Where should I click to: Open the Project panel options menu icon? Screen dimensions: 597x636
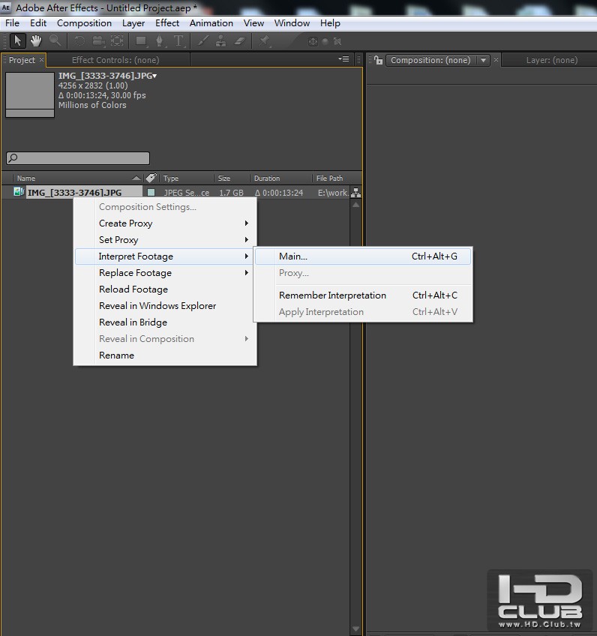(x=344, y=59)
